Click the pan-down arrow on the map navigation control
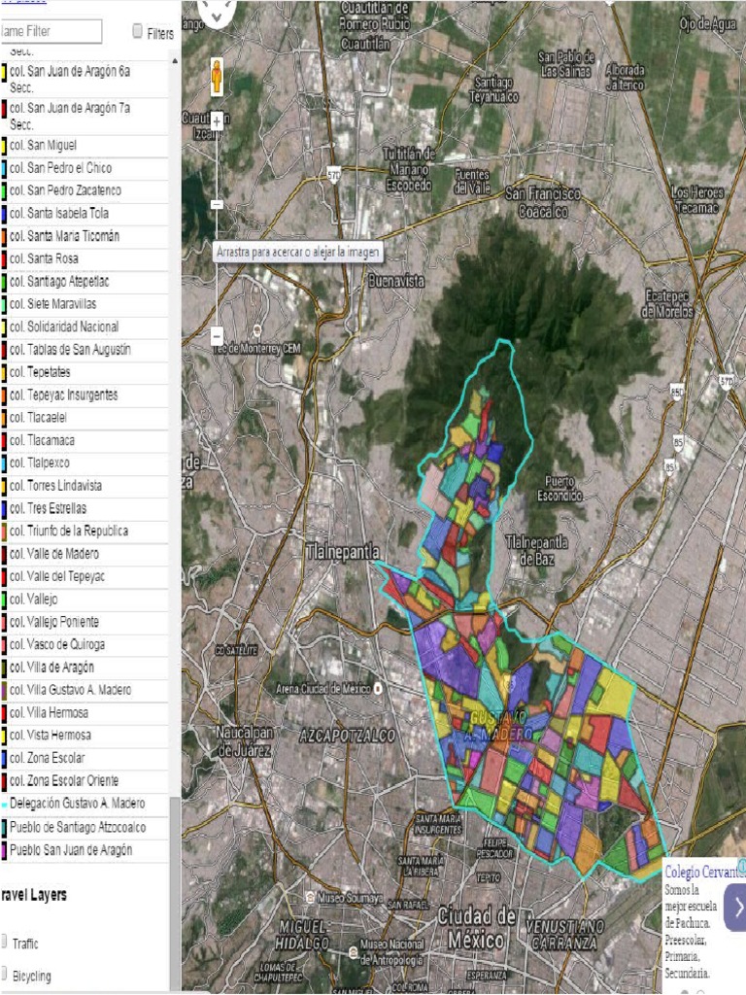This screenshot has width=746, height=995. pyautogui.click(x=217, y=17)
